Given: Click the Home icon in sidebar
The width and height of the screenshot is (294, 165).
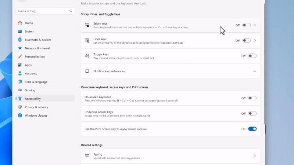Looking at the screenshot, I should coord(20,23).
